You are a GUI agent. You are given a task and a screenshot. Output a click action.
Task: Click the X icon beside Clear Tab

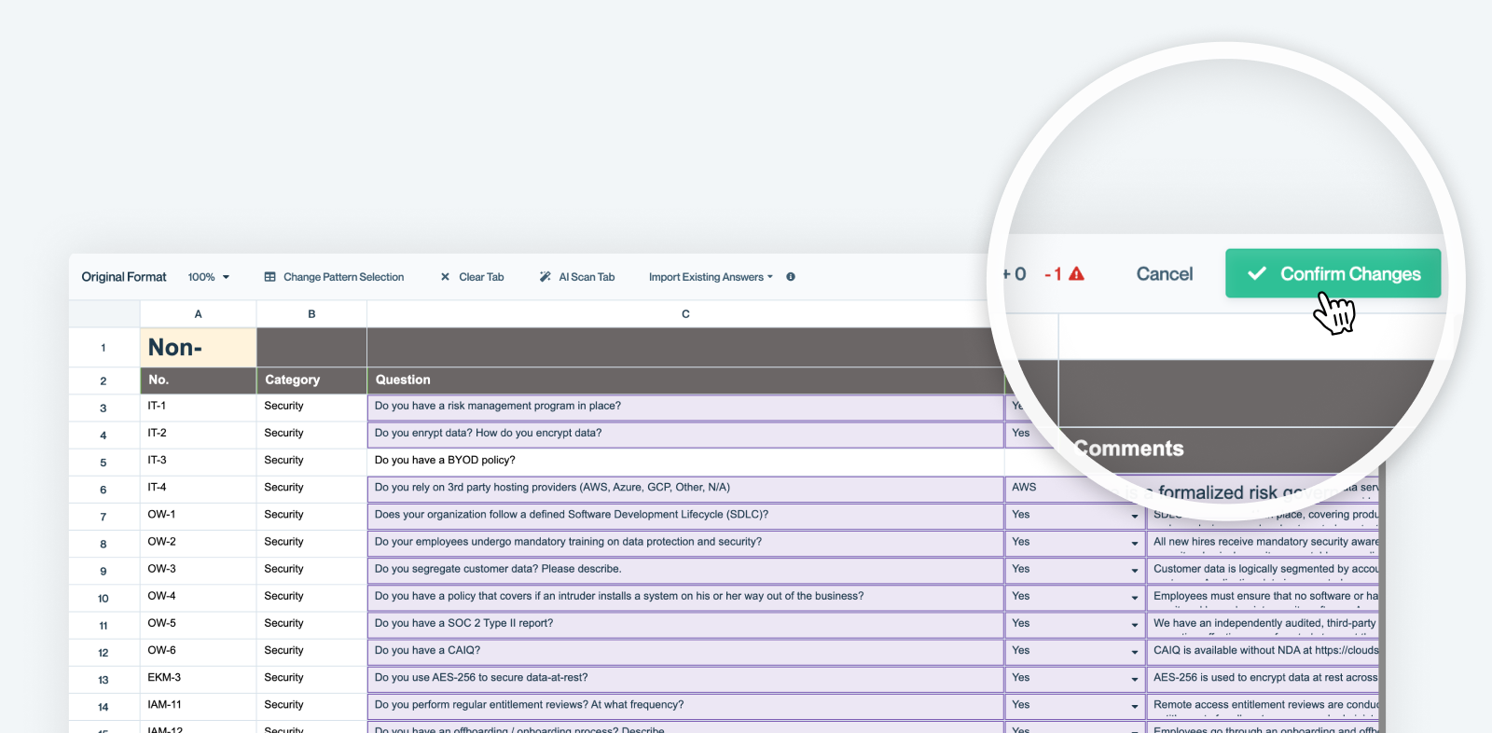tap(445, 277)
